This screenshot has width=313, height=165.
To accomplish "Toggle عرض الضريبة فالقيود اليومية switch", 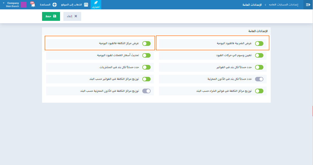I will [259, 44].
